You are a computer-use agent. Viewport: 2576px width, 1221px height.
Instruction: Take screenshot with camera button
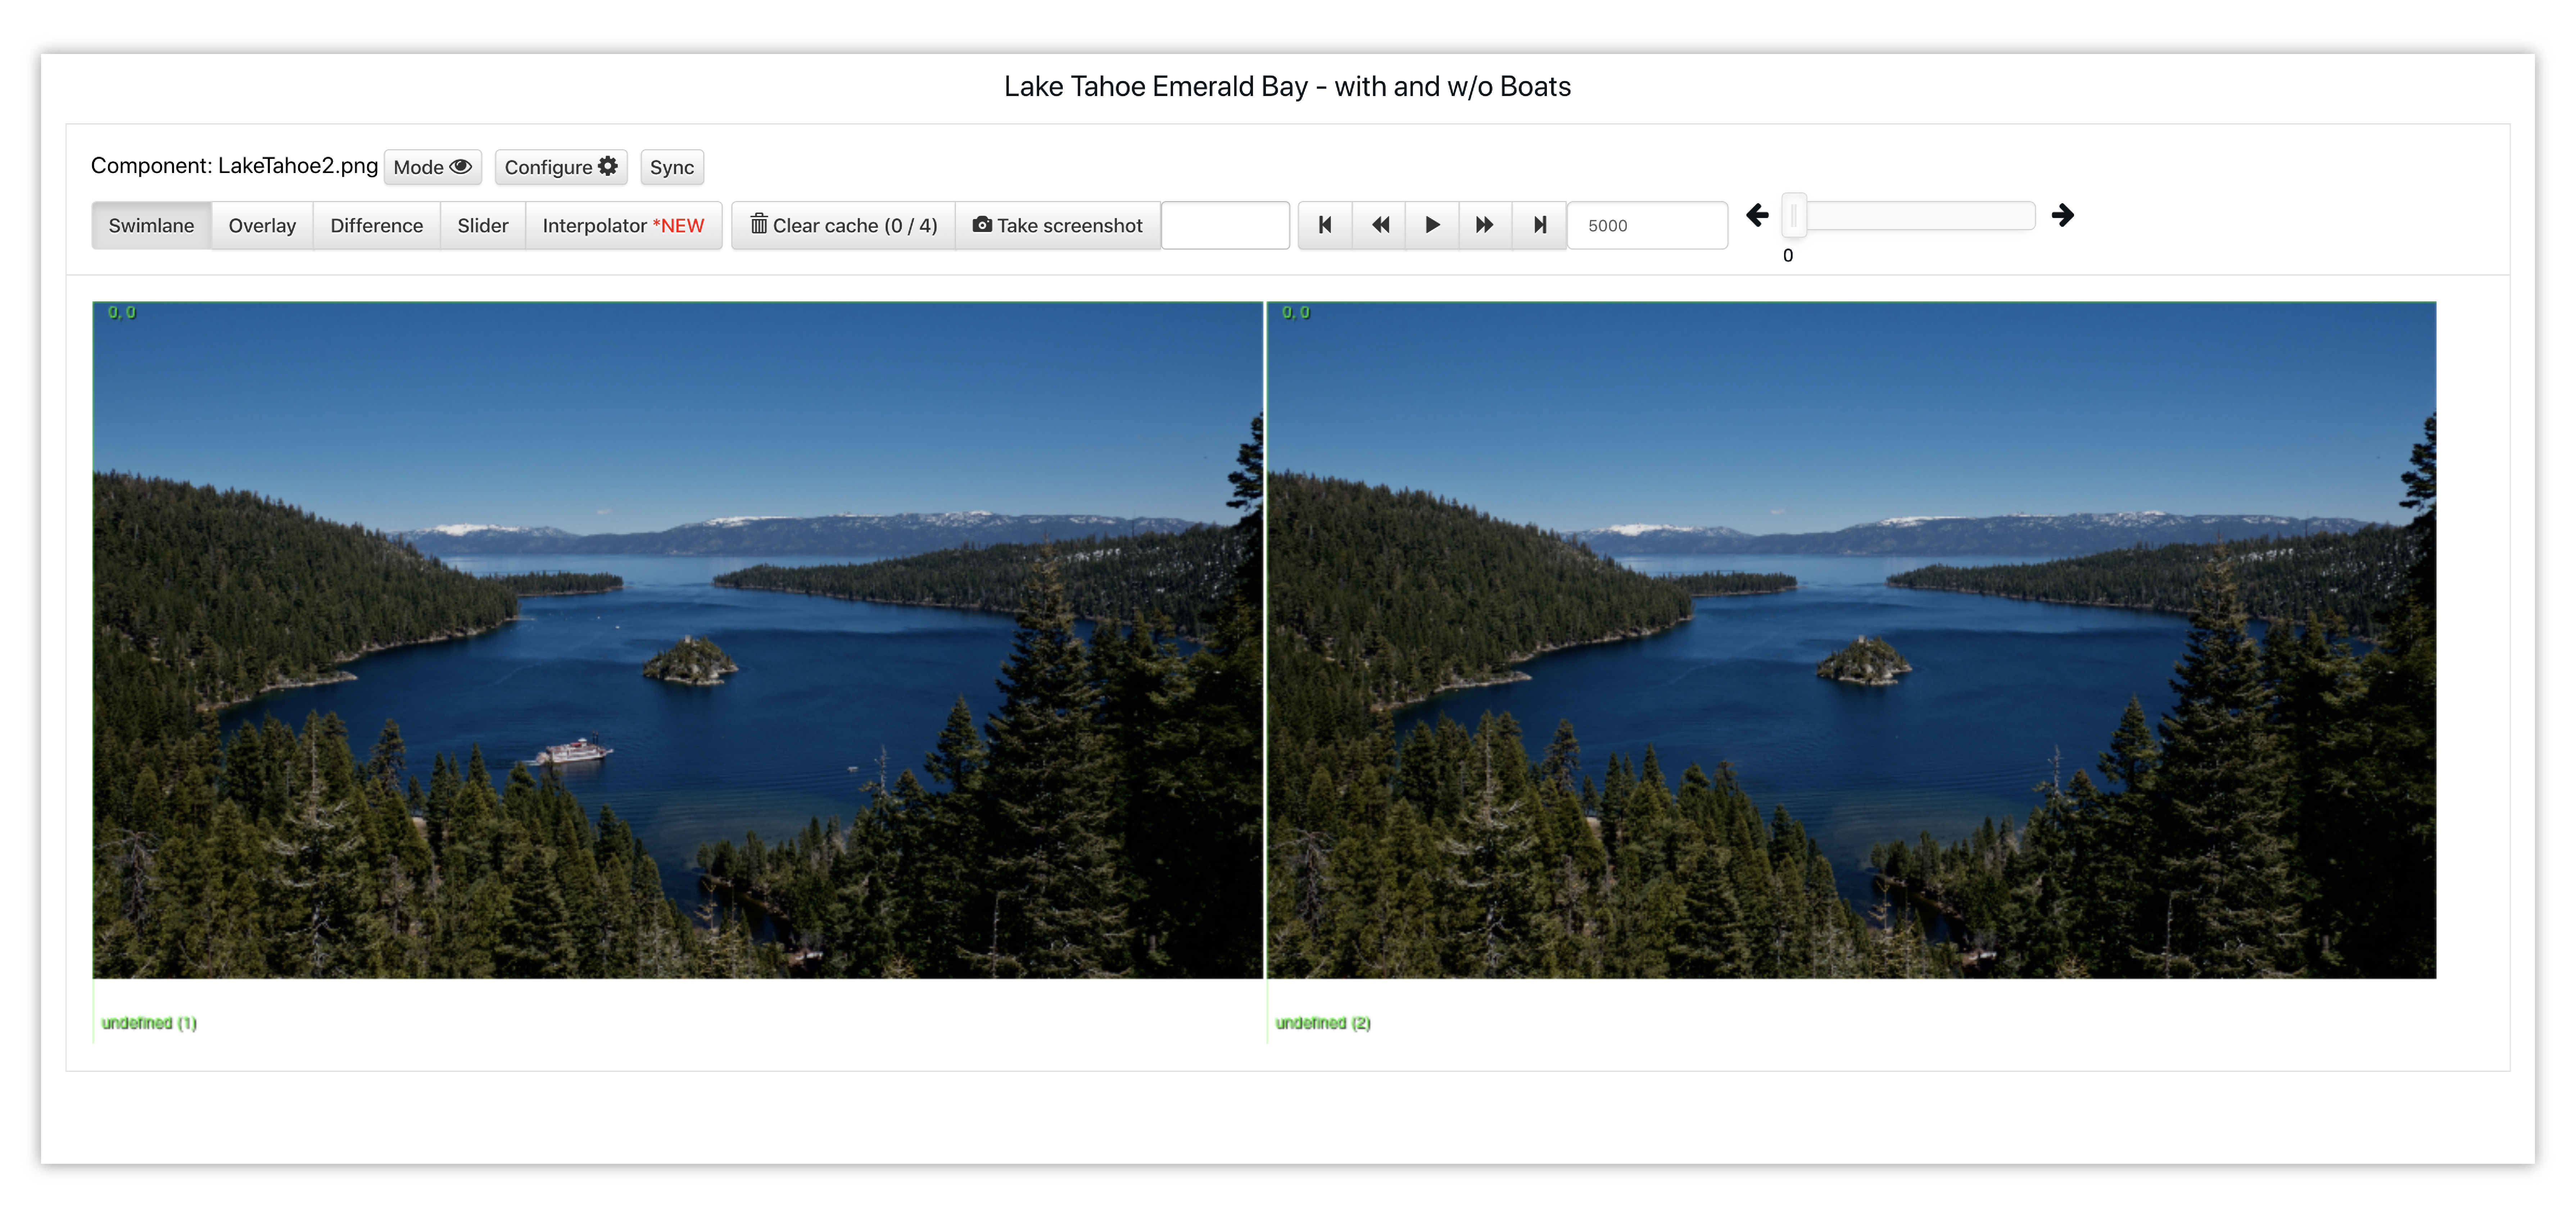1058,226
